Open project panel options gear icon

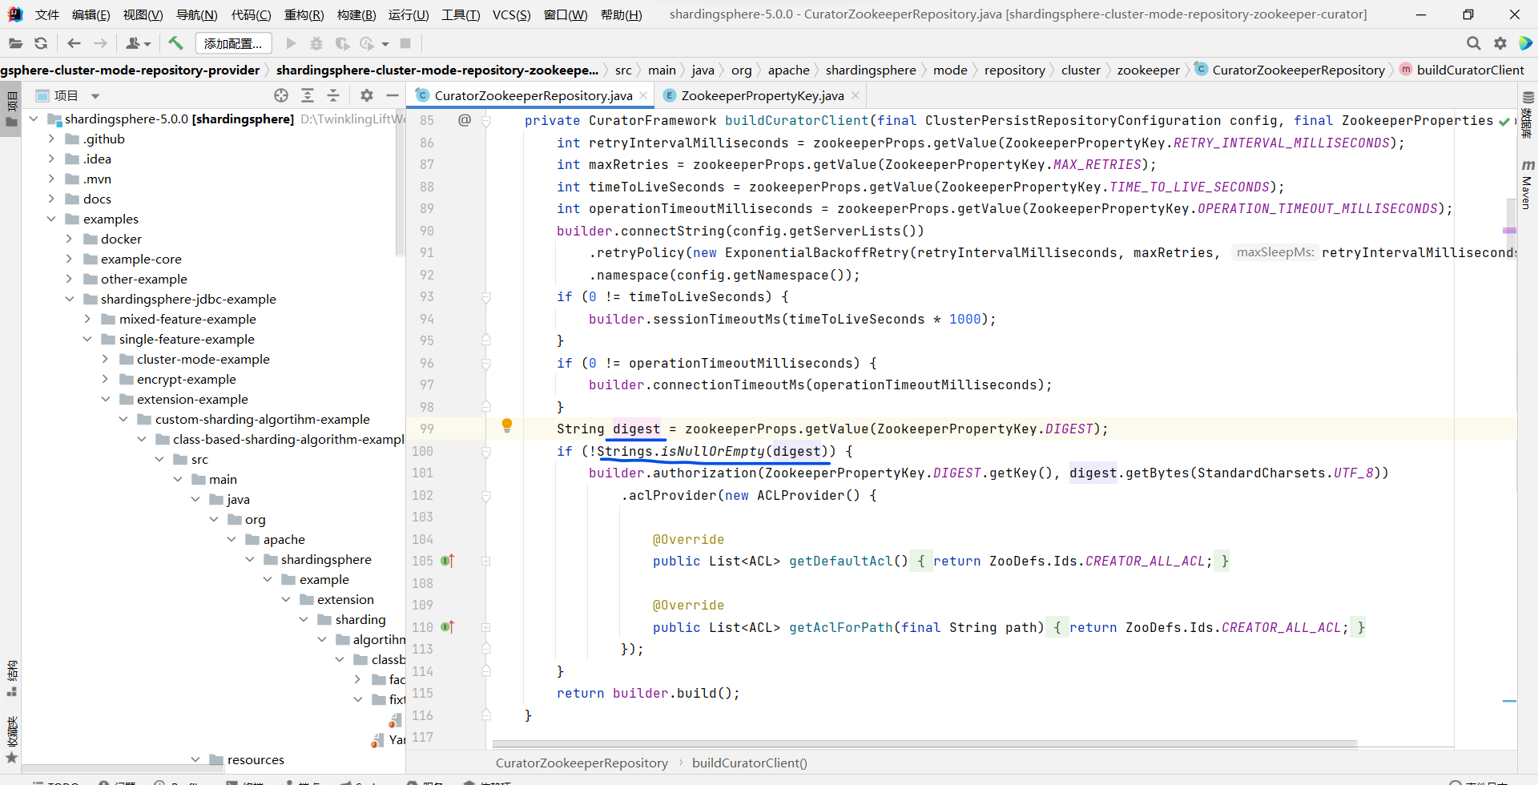[367, 95]
